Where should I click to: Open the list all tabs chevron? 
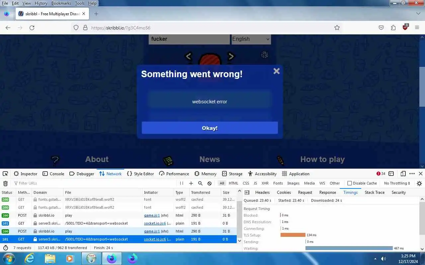[418, 14]
